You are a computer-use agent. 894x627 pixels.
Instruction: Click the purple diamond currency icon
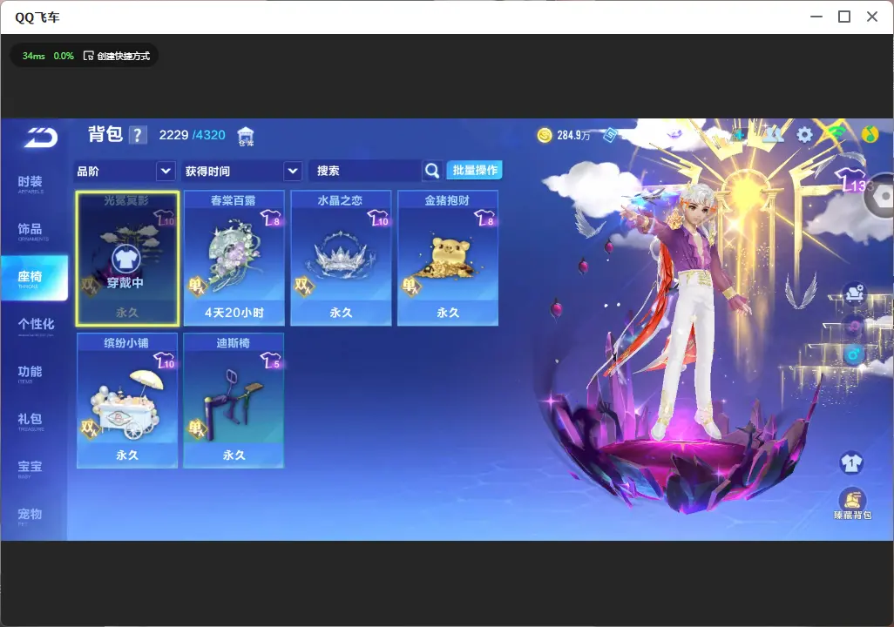(674, 134)
